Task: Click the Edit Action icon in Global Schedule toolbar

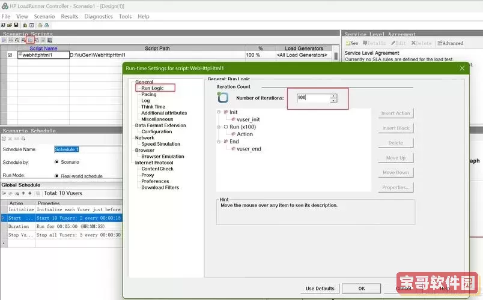Action: (x=10, y=194)
